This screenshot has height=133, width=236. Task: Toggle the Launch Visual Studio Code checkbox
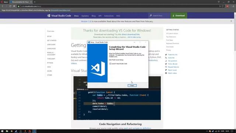point(110,64)
